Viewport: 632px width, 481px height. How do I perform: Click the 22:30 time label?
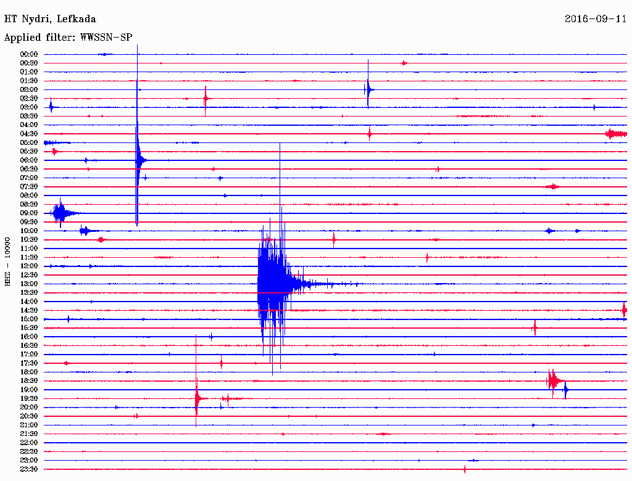click(x=29, y=451)
